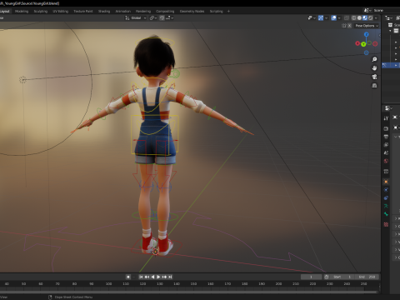This screenshot has width=400, height=300.
Task: Click the zoom view magnifier icon
Action: click(x=374, y=59)
